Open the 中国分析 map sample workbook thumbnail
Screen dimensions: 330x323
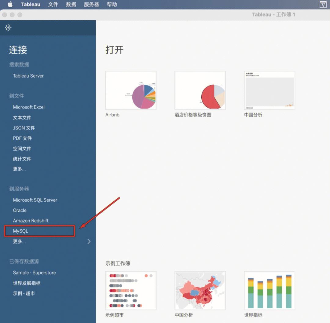(200, 291)
